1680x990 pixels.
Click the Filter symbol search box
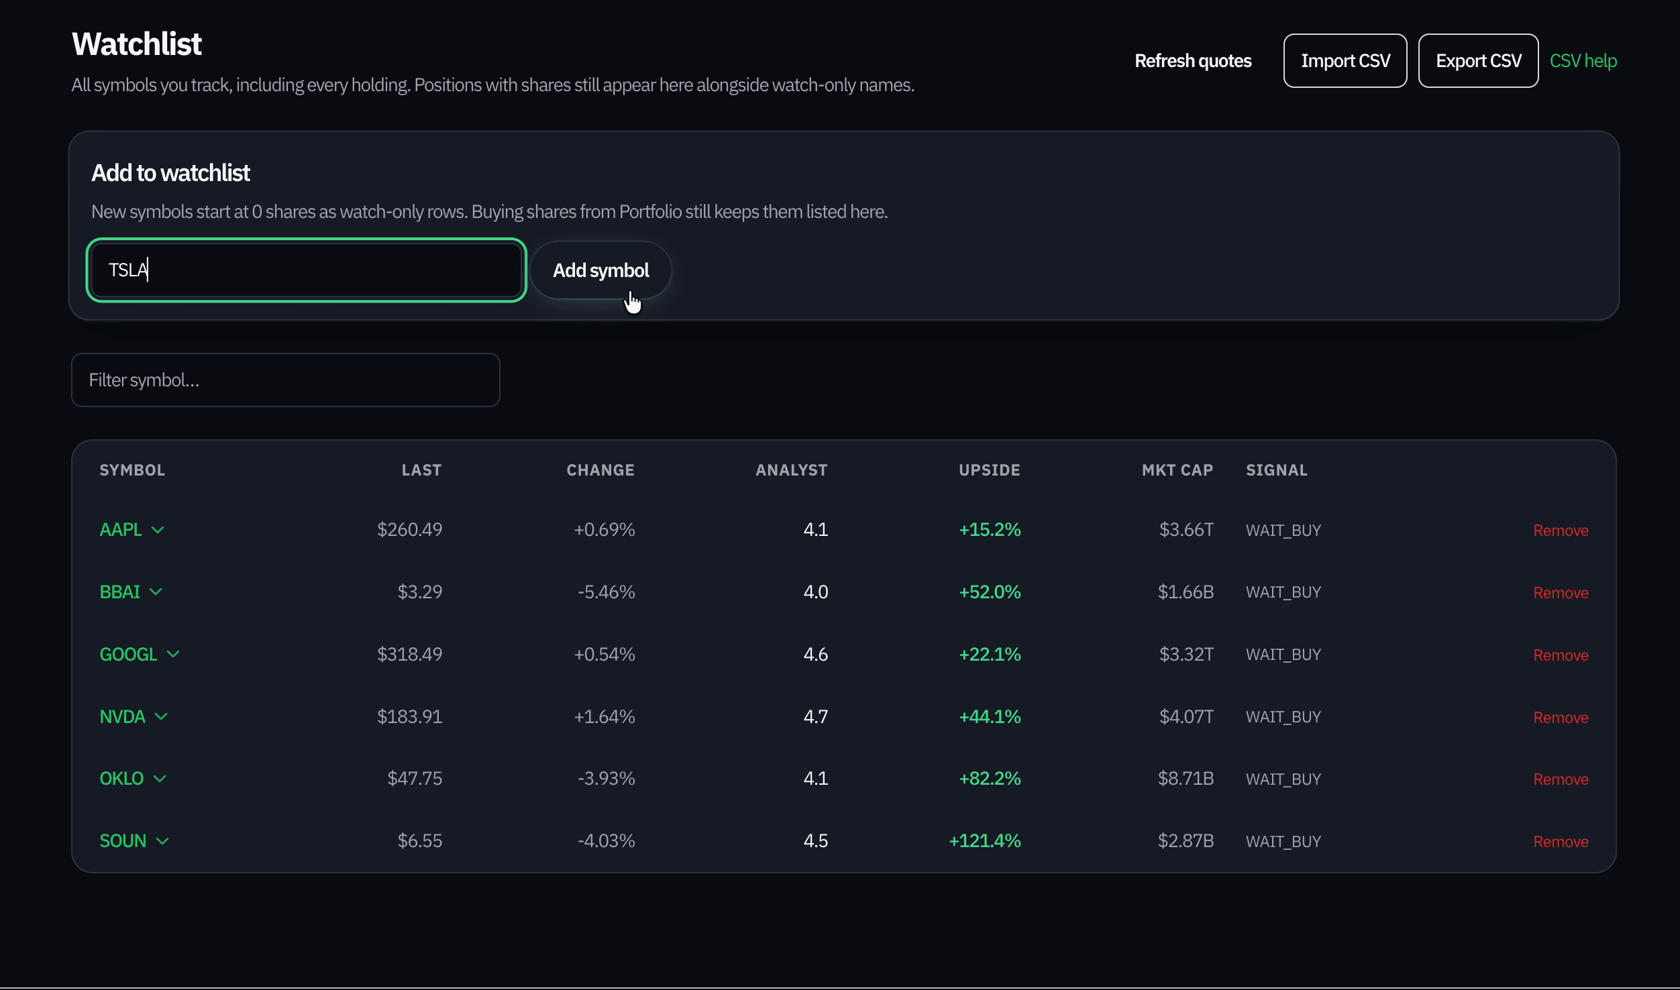[x=286, y=380]
